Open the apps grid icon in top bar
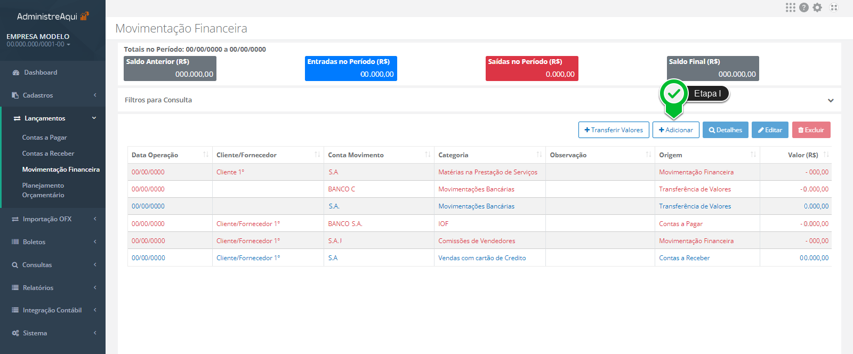The height and width of the screenshot is (354, 853). 790,7
